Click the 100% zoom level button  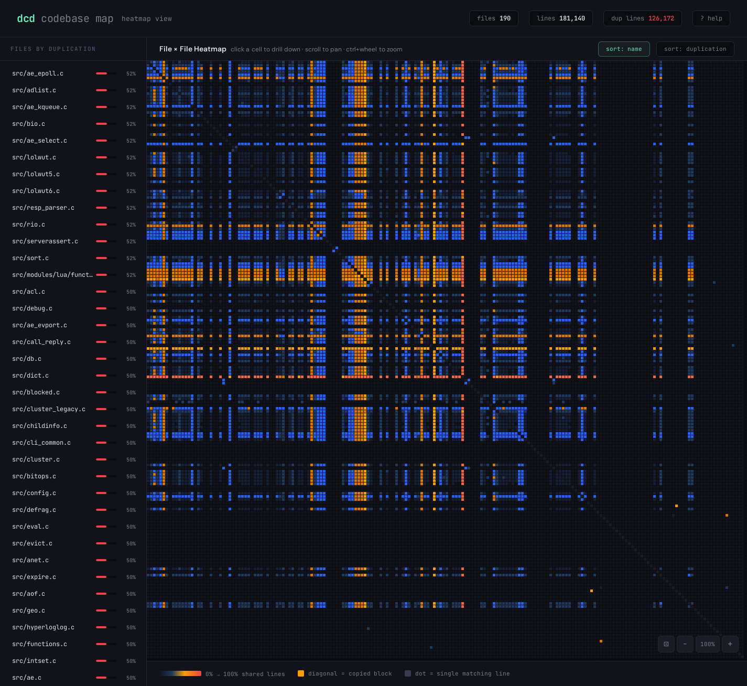pyautogui.click(x=707, y=644)
